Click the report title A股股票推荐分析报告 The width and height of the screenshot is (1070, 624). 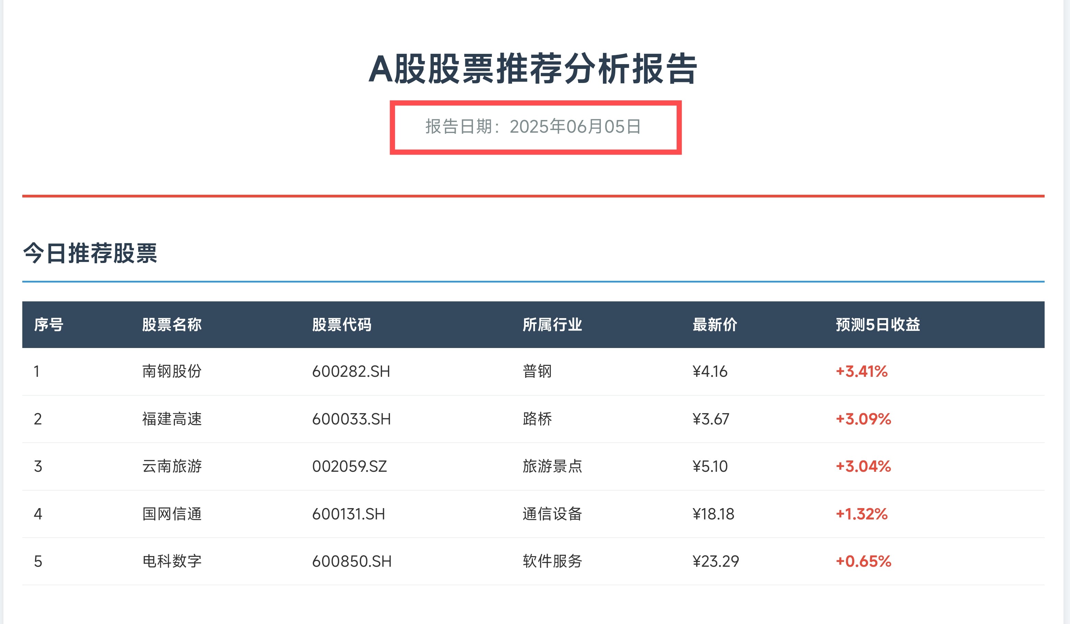pyautogui.click(x=533, y=69)
